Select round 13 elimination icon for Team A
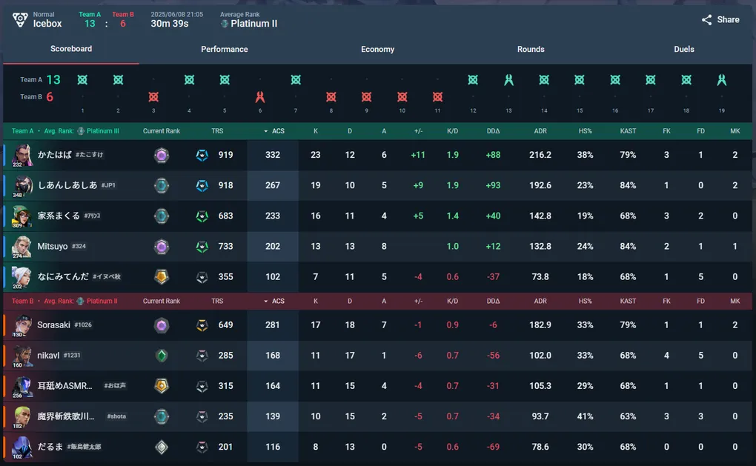Image resolution: width=756 pixels, height=466 pixels. point(508,79)
